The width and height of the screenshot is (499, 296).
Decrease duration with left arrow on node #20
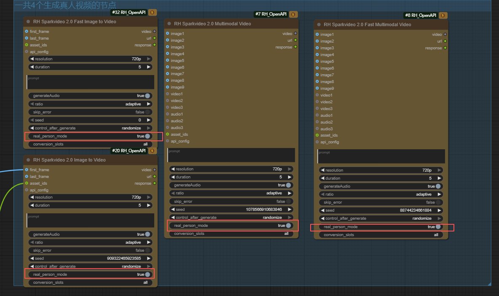[32, 205]
